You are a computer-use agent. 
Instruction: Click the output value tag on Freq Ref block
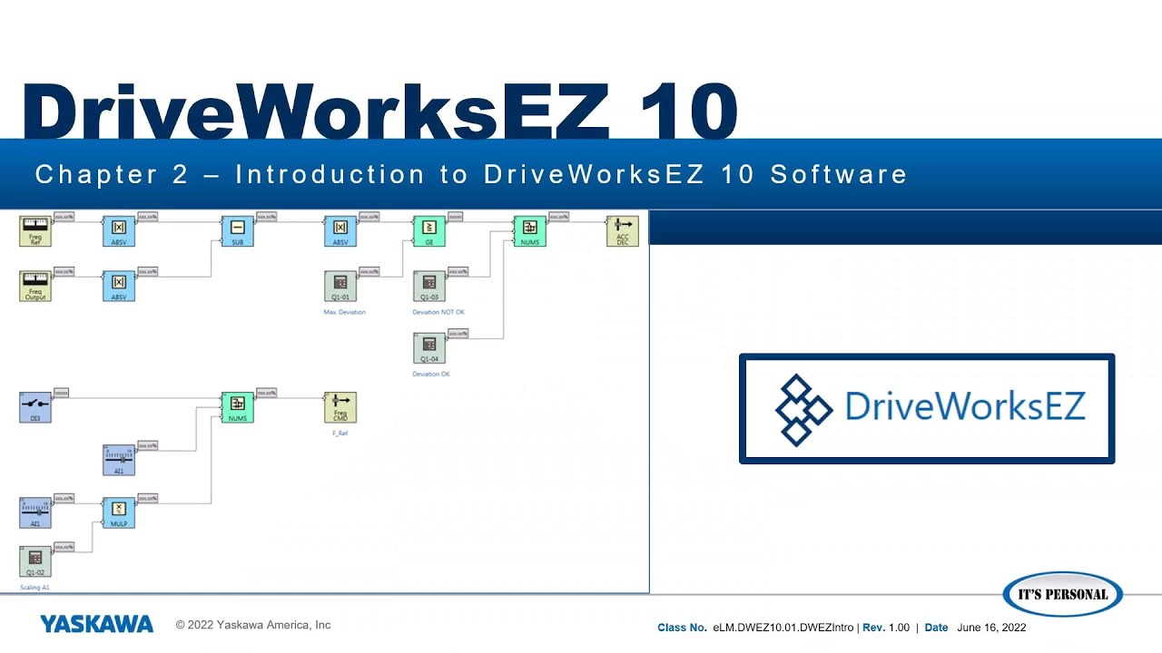pos(64,218)
